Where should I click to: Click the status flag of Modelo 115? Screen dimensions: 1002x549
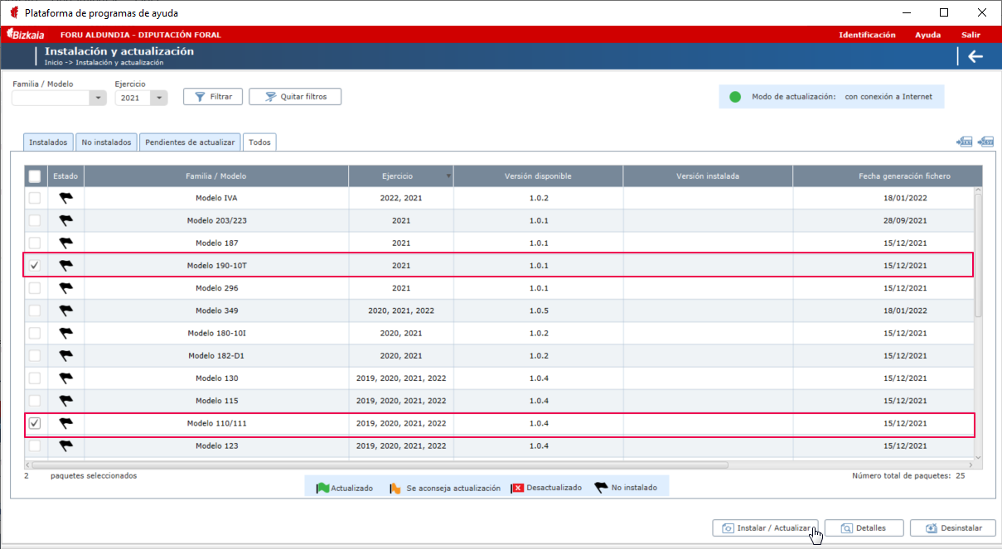[66, 401]
